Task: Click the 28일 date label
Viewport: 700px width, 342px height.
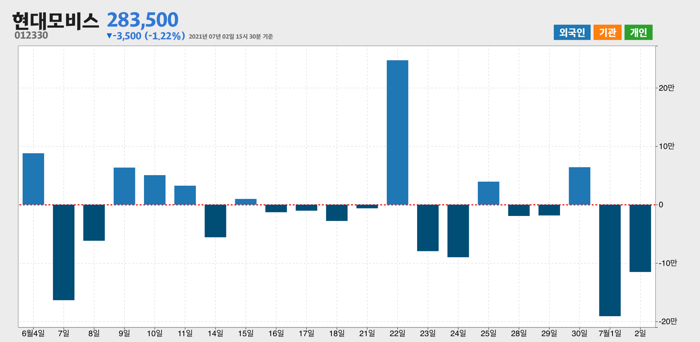Action: point(519,333)
